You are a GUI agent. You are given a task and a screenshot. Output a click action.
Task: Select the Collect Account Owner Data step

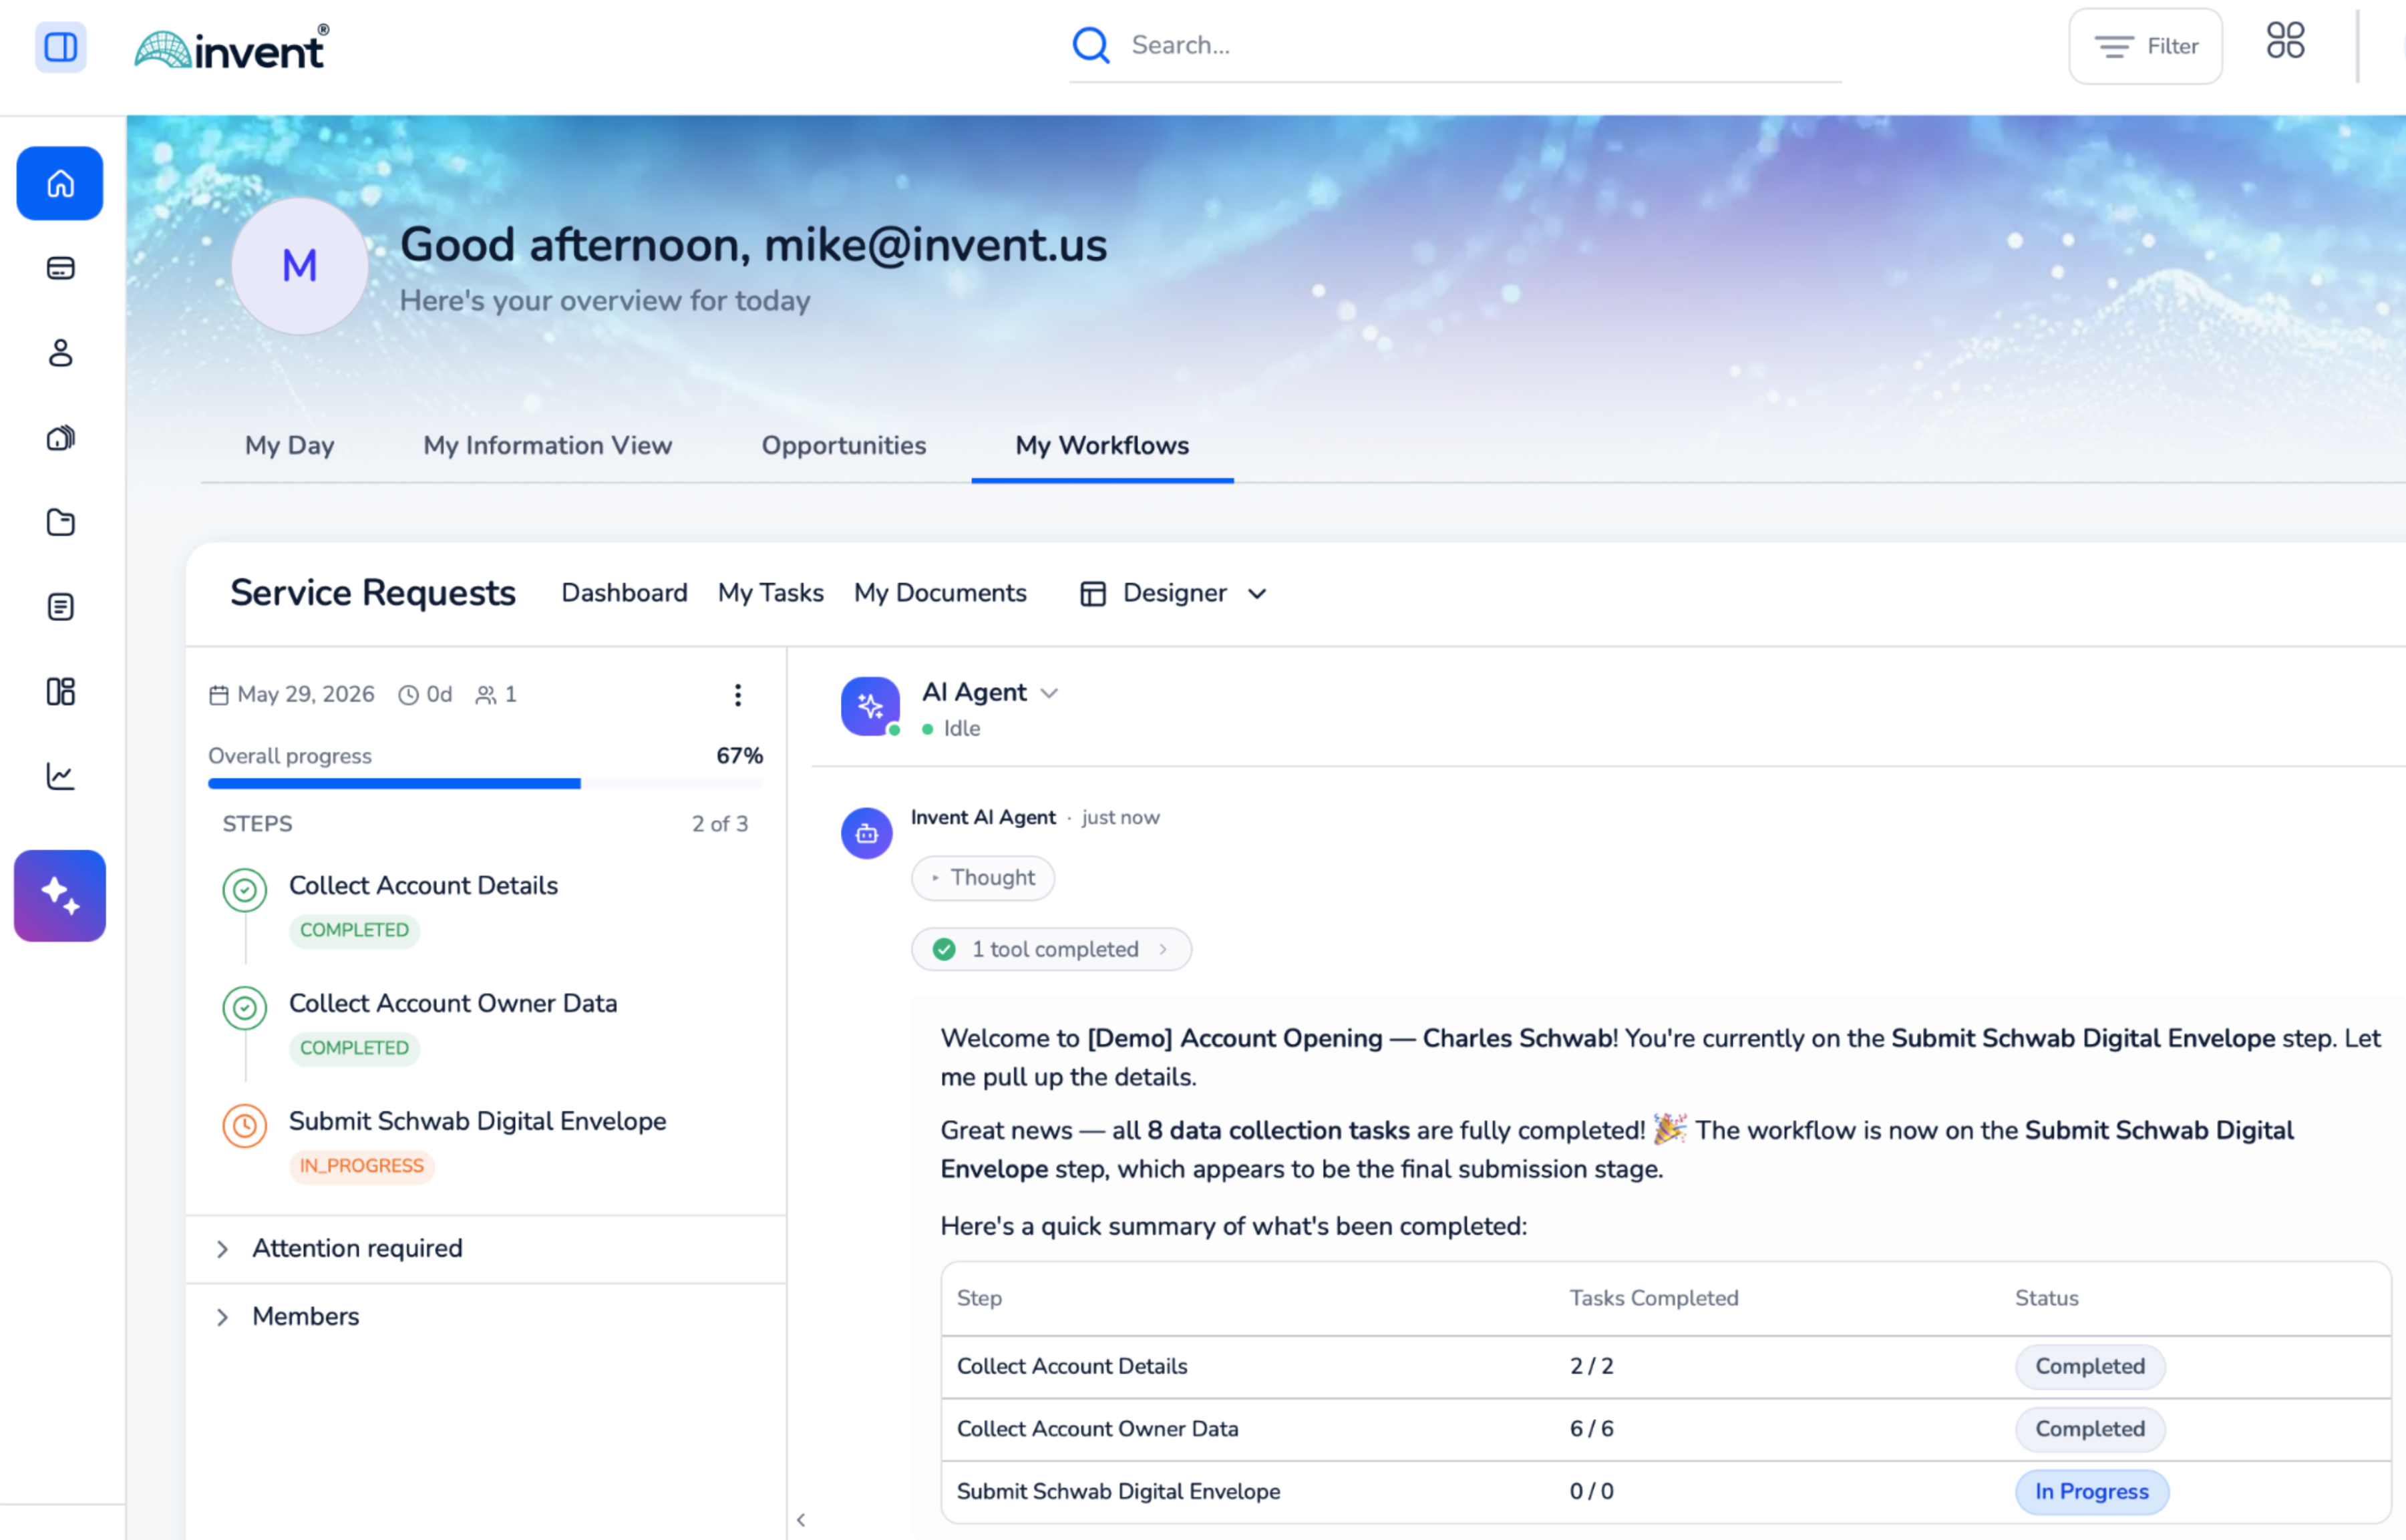coord(452,1003)
